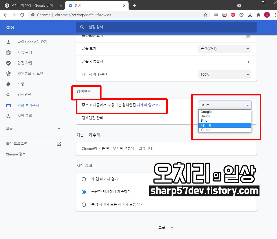Choose 네이버 from search engine list
277x239 pixels.
(x=225, y=125)
